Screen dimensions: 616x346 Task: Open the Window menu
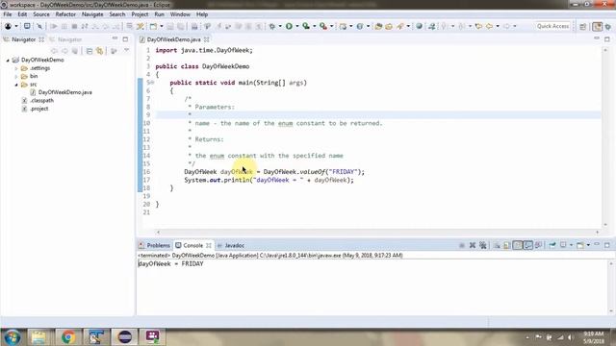tap(180, 14)
